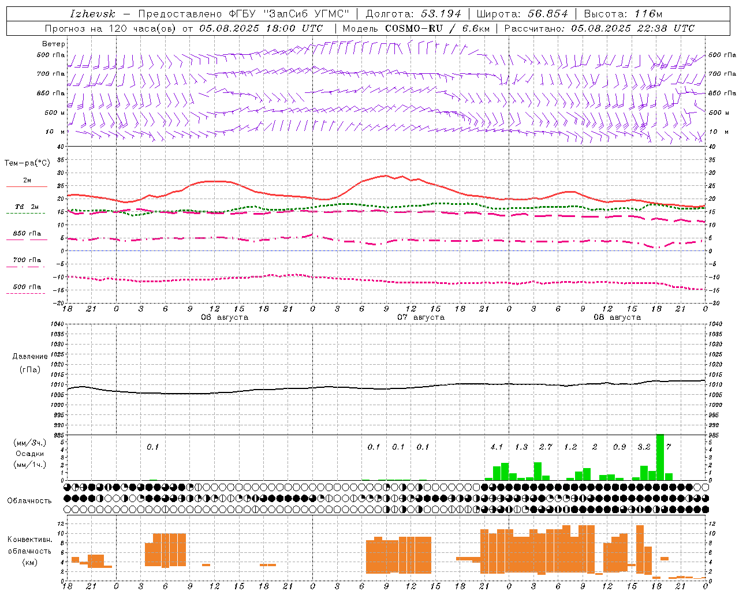This screenshot has height=591, width=739.
Task: Click the 06 августа date label
Action: [225, 317]
